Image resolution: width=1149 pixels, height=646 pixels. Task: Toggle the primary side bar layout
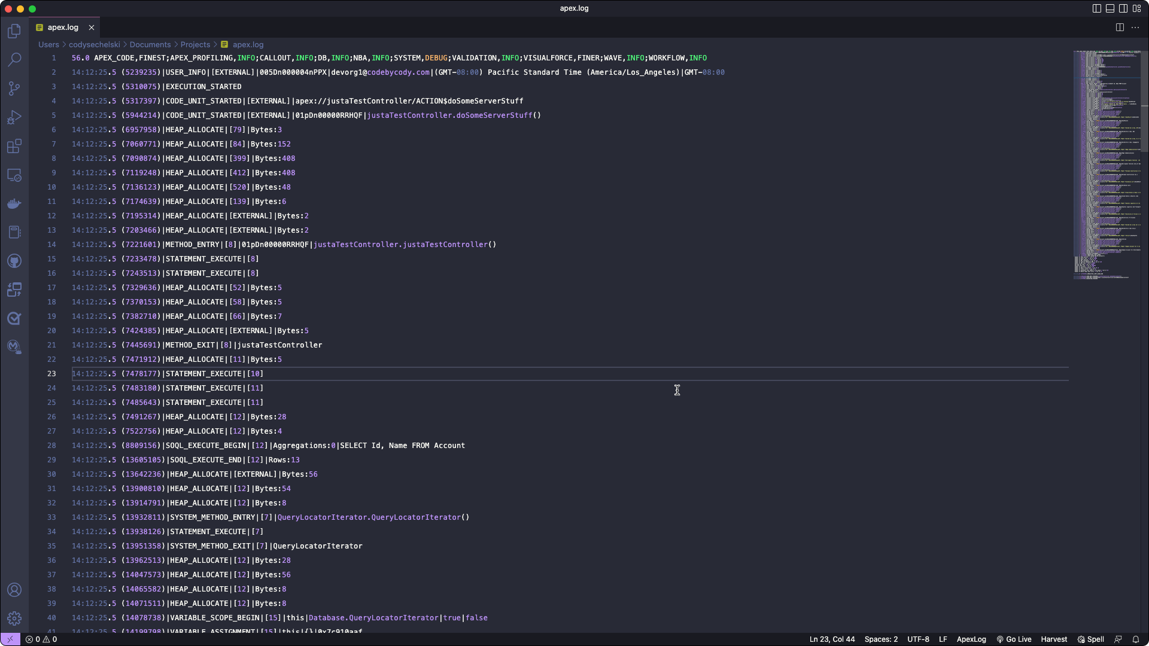(1097, 8)
